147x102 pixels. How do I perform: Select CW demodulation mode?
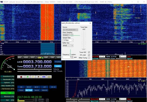pos(54,57)
